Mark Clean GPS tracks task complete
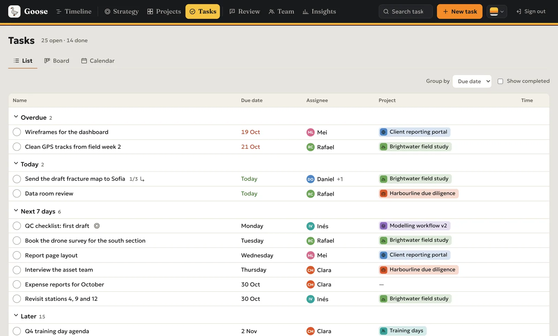This screenshot has width=558, height=336. (17, 147)
